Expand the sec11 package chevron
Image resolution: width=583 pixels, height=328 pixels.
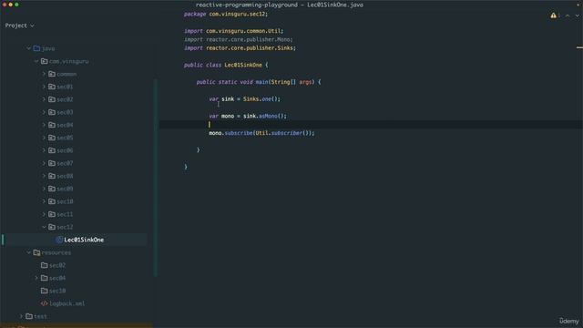[44, 214]
